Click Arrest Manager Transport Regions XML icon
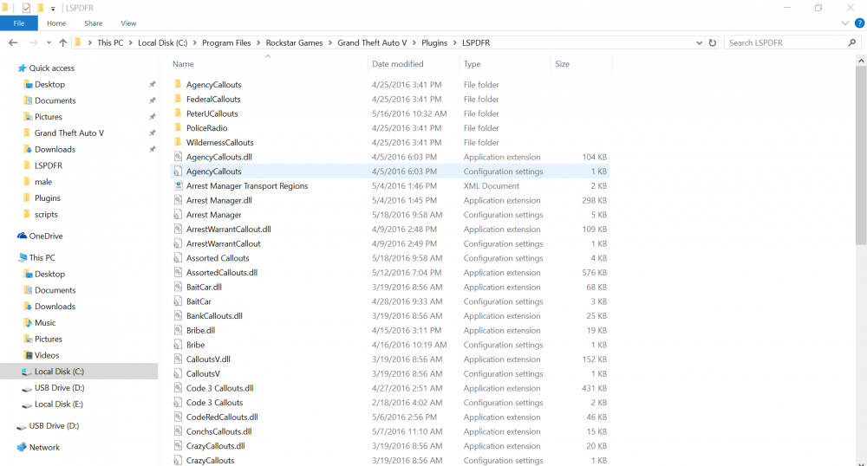 pyautogui.click(x=178, y=185)
